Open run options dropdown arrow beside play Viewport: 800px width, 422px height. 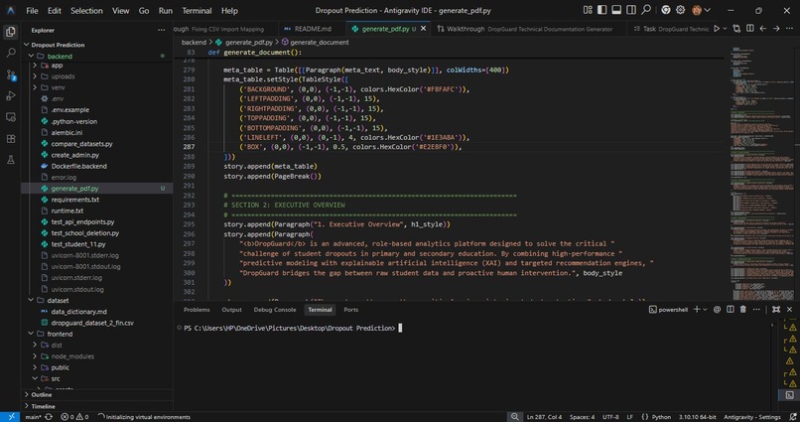point(725,29)
